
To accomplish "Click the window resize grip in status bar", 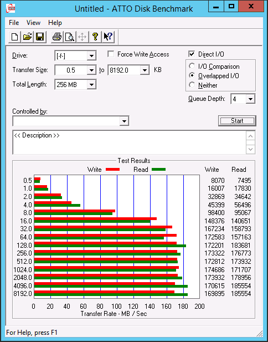I will tap(259, 333).
